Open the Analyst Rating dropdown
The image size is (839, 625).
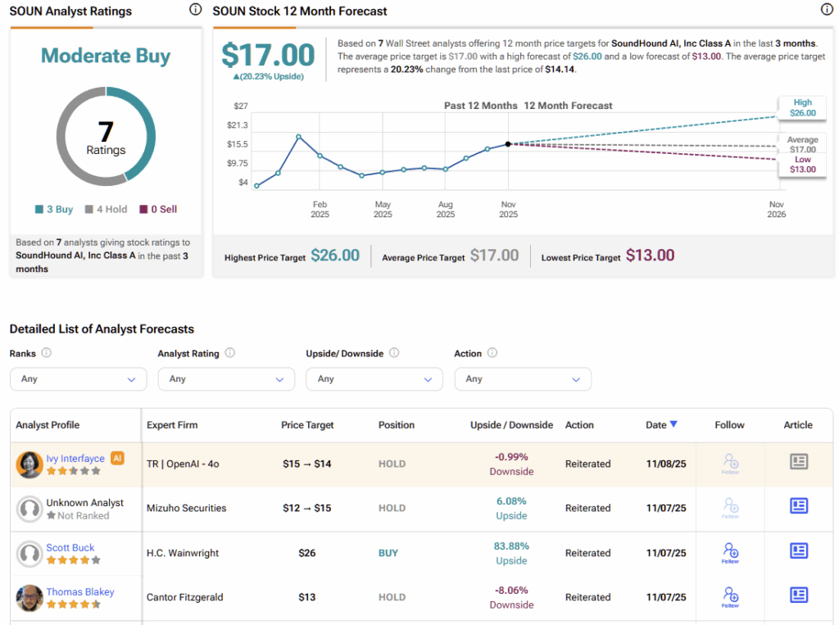(x=226, y=379)
